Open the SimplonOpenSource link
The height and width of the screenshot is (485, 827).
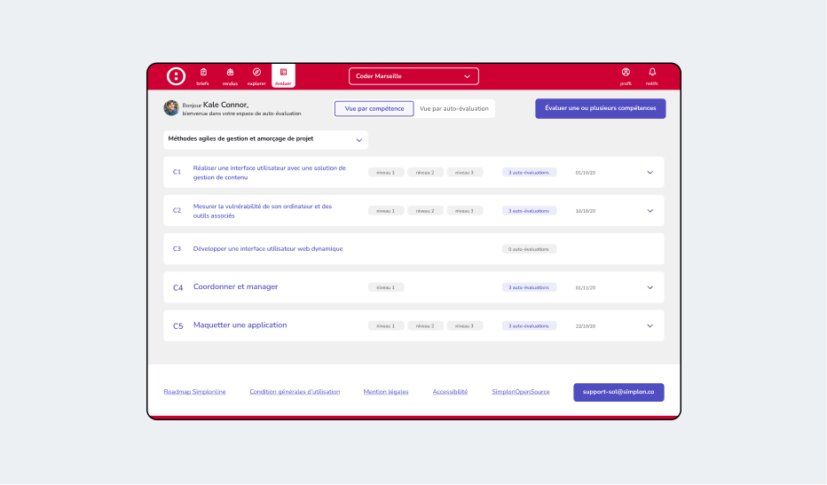click(521, 392)
